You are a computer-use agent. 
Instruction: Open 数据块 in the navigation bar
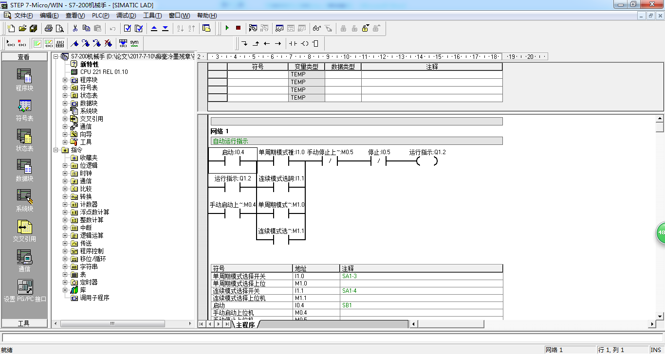[x=24, y=171]
